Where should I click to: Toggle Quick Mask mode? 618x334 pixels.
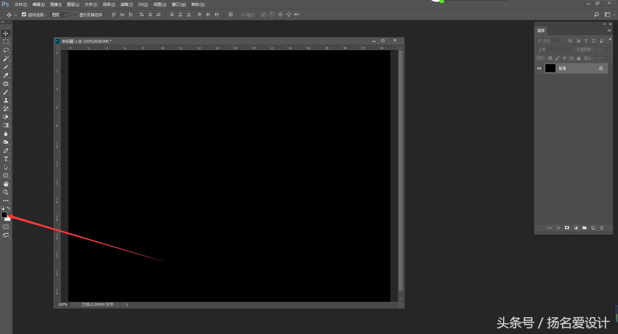pos(6,227)
